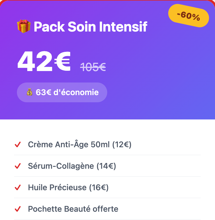
Task: Select the Pochette Beauté offerte item text
Action: point(73,209)
